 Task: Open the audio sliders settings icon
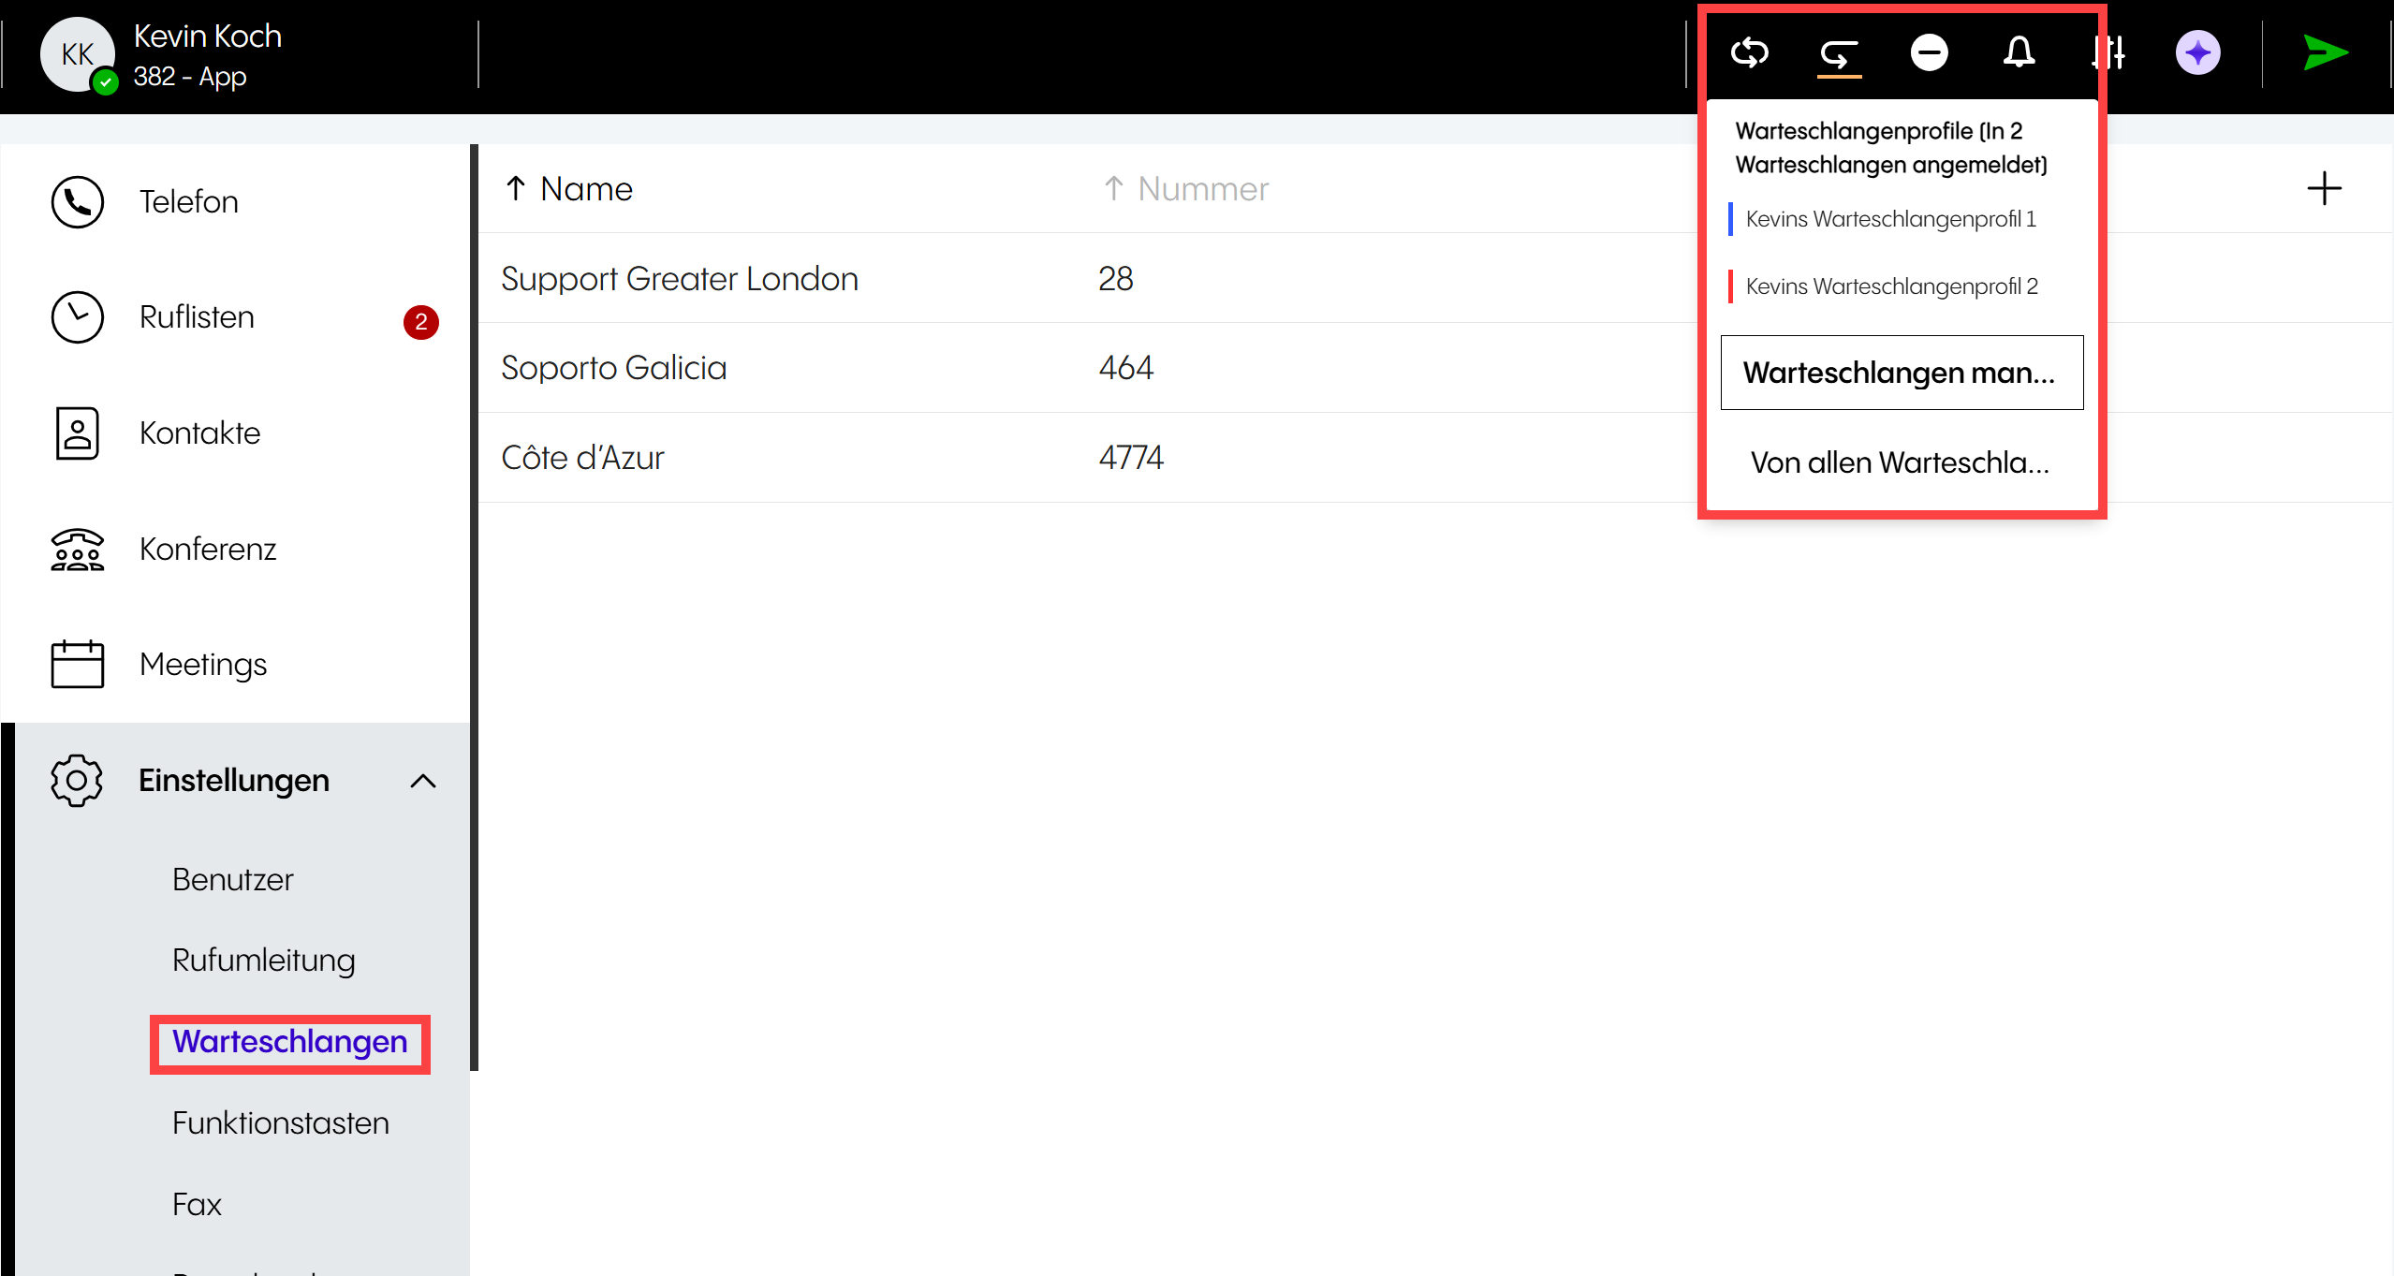point(2108,52)
